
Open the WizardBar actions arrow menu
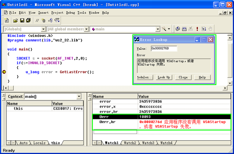[x=169, y=29]
